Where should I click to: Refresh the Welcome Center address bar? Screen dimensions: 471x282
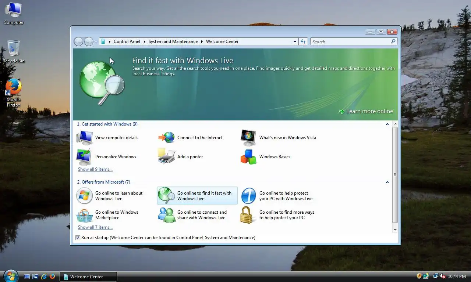[303, 41]
